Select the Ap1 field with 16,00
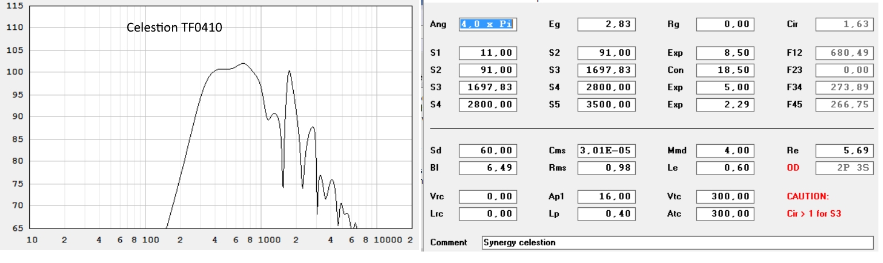The height and width of the screenshot is (263, 883). click(606, 196)
